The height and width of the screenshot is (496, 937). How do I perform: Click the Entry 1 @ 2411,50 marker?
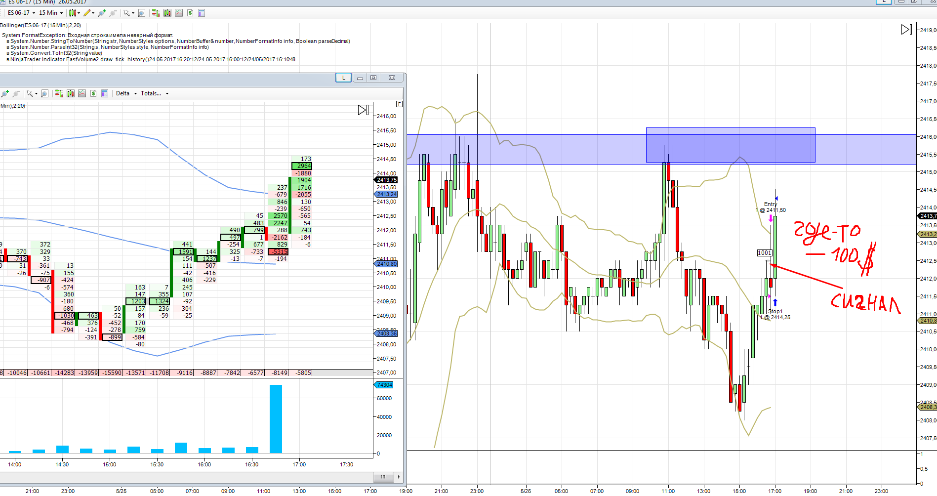pyautogui.click(x=771, y=207)
